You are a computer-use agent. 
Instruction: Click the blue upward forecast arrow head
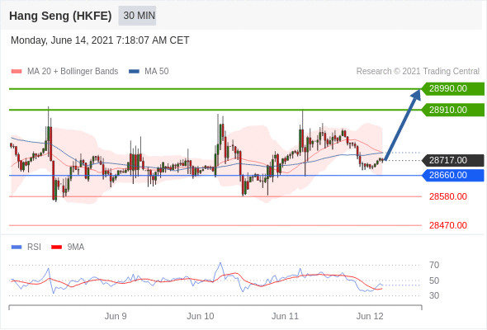coord(416,95)
